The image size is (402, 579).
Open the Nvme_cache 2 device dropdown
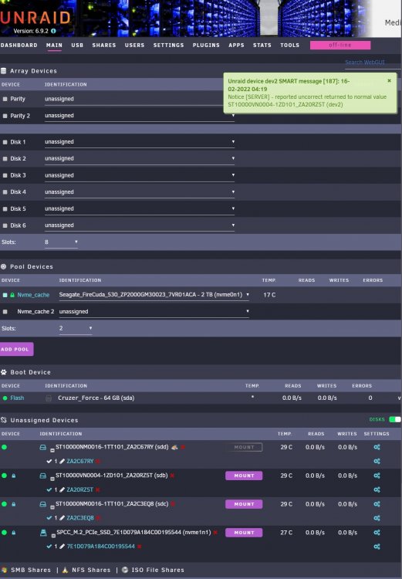coord(154,312)
